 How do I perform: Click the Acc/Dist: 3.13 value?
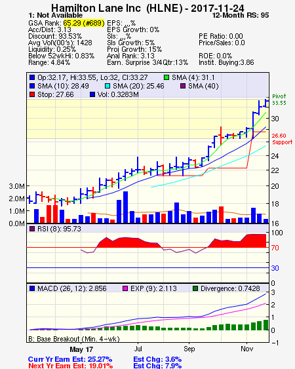(x=50, y=29)
